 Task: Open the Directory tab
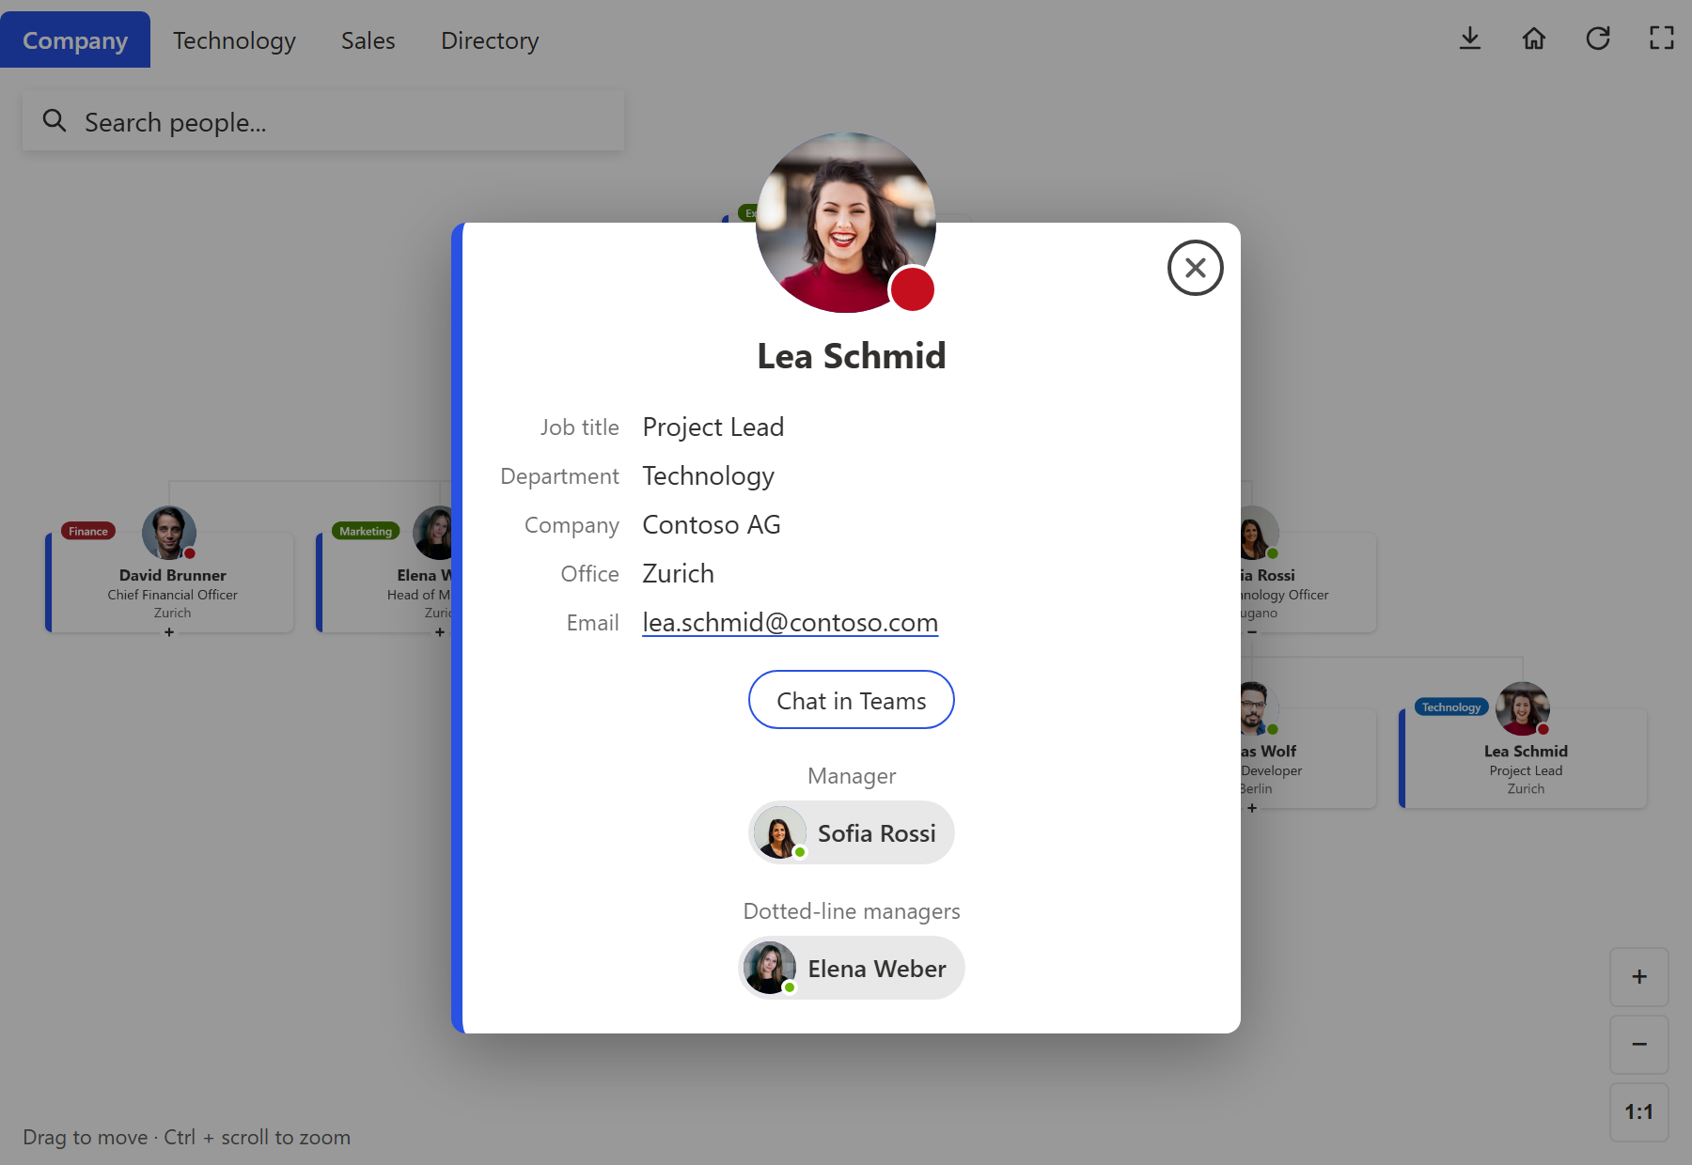coord(490,40)
